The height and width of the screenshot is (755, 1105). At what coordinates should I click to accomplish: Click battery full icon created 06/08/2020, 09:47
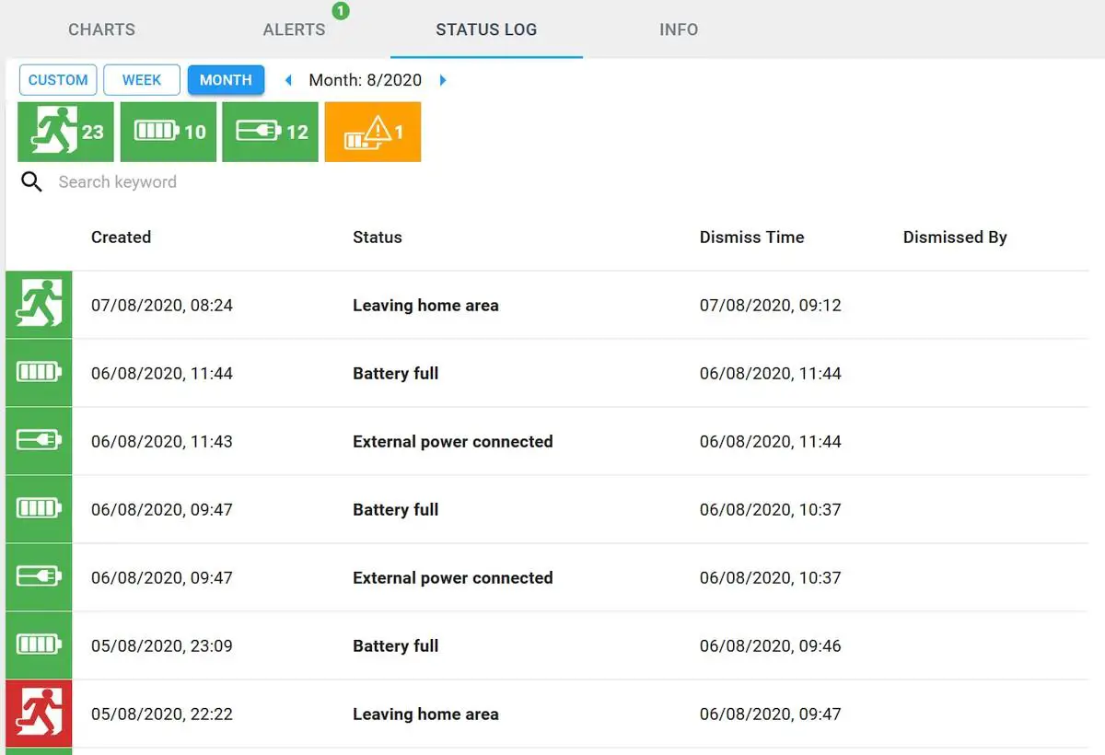(39, 509)
